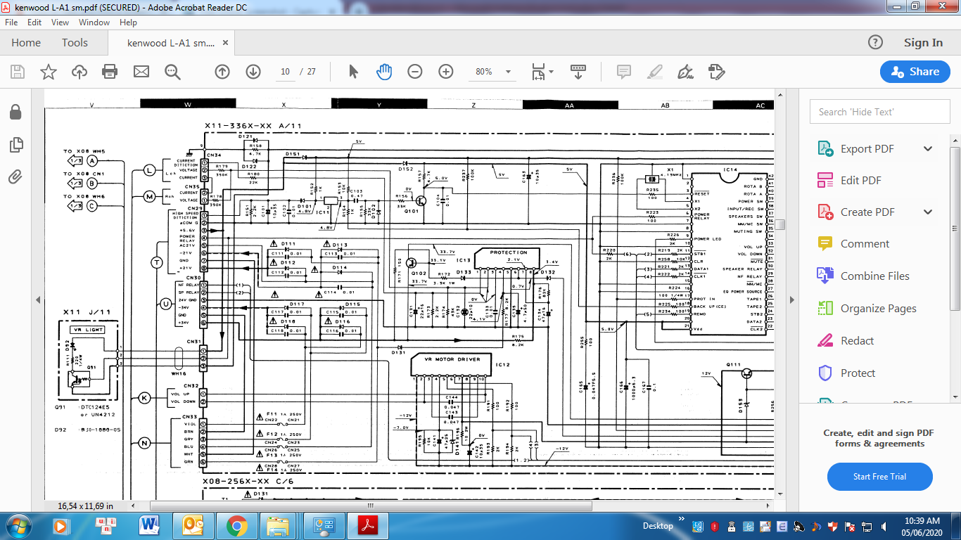Screen dimensions: 961x540
Task: Open the Edit menu
Action: (34, 22)
